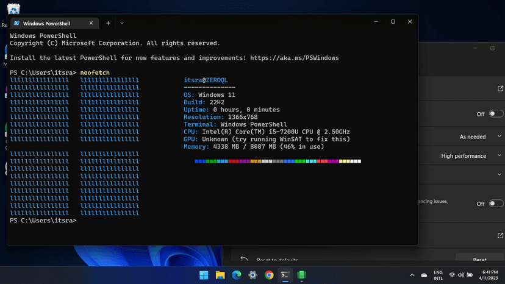Click the Terminal icon in the taskbar

[x=285, y=275]
